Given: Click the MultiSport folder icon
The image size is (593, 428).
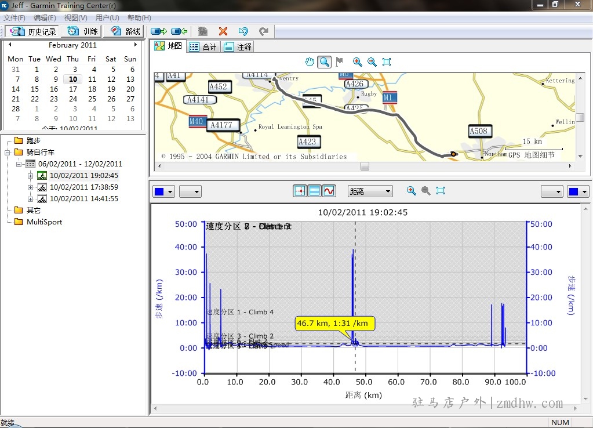Looking at the screenshot, I should coord(19,222).
